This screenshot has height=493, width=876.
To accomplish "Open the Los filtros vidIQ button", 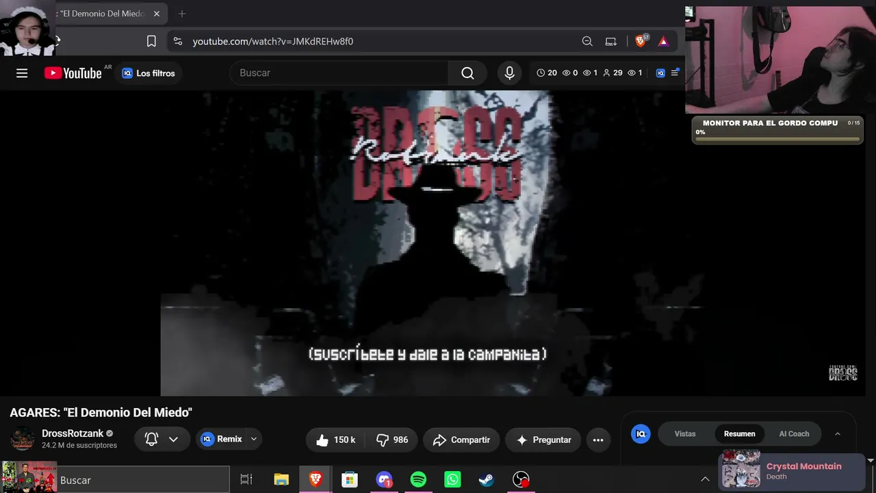I will coord(148,73).
